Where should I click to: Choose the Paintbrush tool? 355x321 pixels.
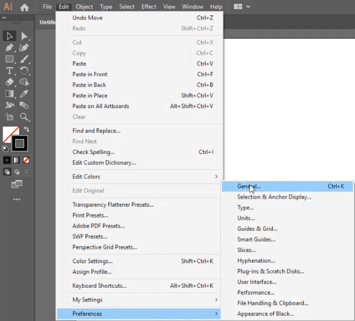[24, 59]
